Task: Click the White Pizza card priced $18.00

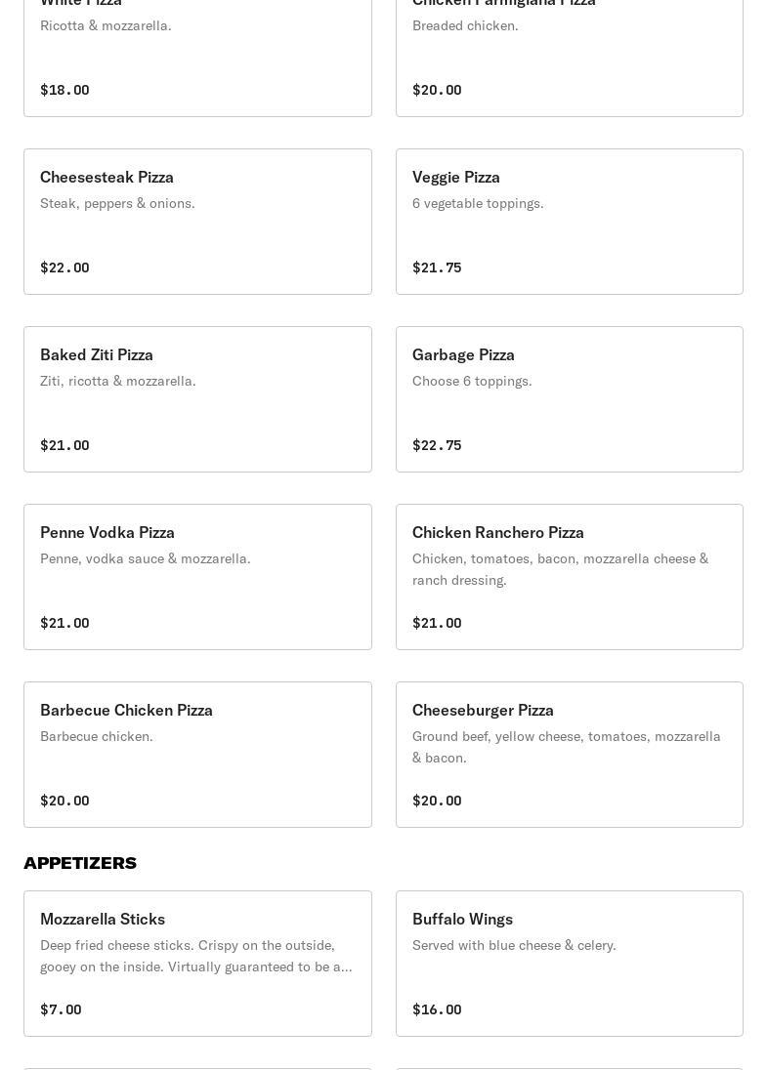Action: pos(197,59)
